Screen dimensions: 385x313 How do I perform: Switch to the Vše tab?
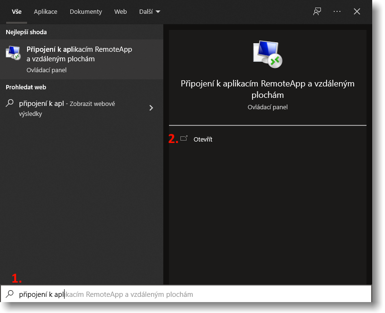[17, 11]
